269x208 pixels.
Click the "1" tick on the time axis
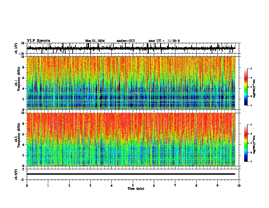[48, 186]
